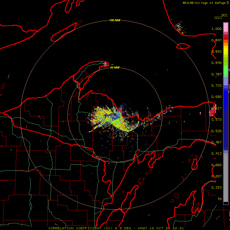Viewport: 230px width, 230px height.
Task: Select the 0.893 scale value
Action: click(x=216, y=51)
